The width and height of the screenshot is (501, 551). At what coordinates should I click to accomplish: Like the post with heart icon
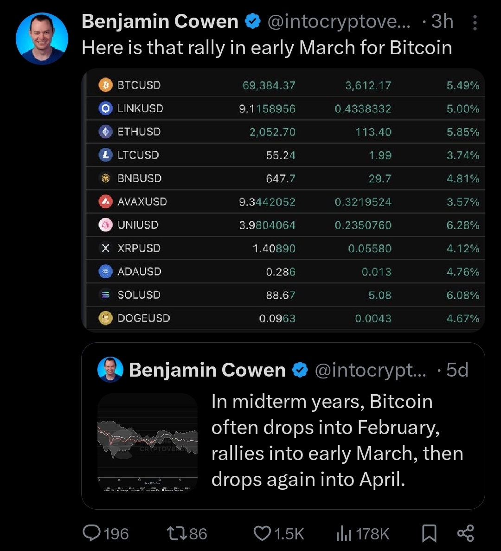pos(263,533)
